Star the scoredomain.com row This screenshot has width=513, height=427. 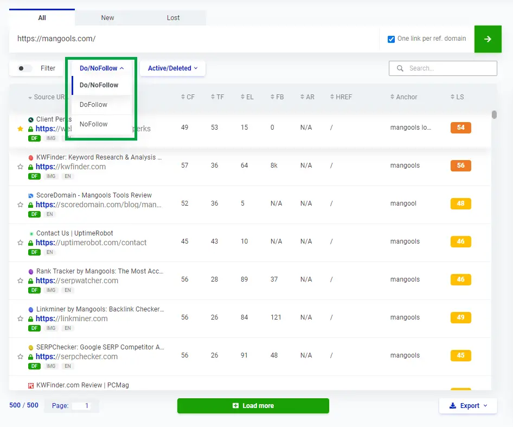click(20, 205)
